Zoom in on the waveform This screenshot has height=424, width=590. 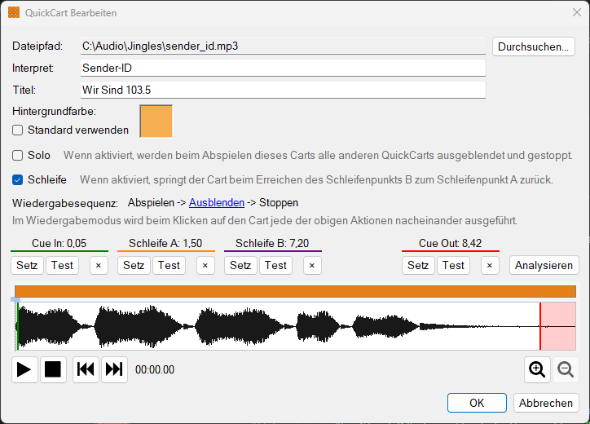537,369
